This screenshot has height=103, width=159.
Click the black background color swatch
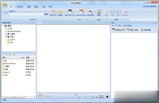107,97
